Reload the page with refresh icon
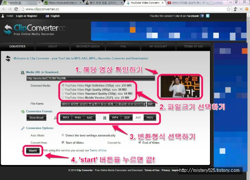The image size is (250, 180). [16, 9]
